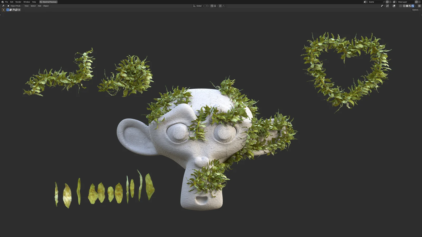Open the Global transform orientation dropdown

pyautogui.click(x=198, y=6)
